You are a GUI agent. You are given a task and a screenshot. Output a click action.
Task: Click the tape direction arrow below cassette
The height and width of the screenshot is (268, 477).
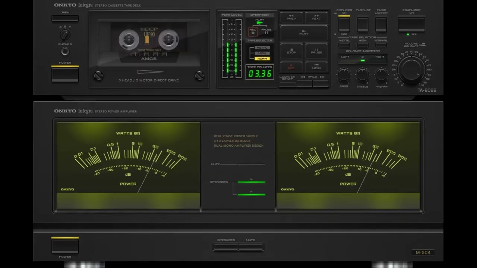point(150,72)
